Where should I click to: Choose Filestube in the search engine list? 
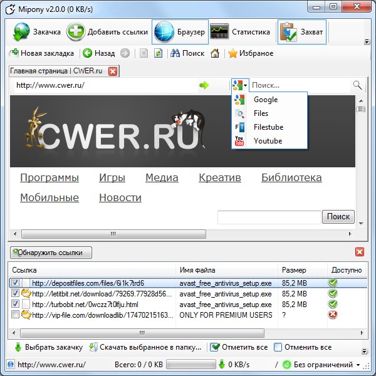tap(268, 127)
